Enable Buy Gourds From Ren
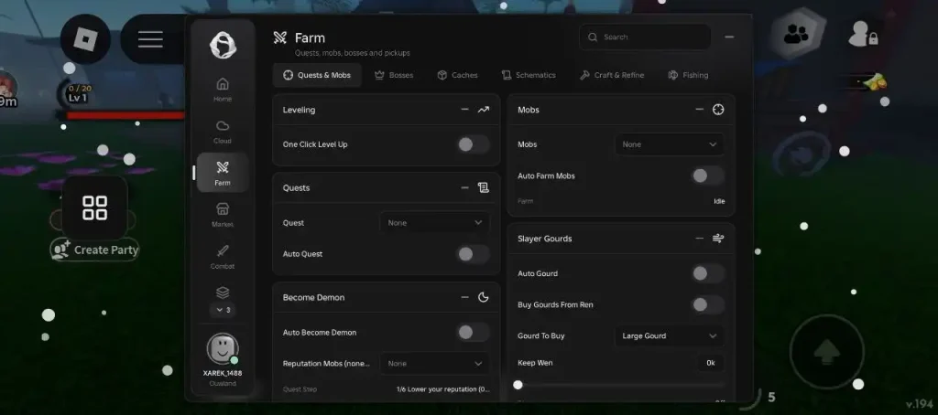 [x=708, y=304]
